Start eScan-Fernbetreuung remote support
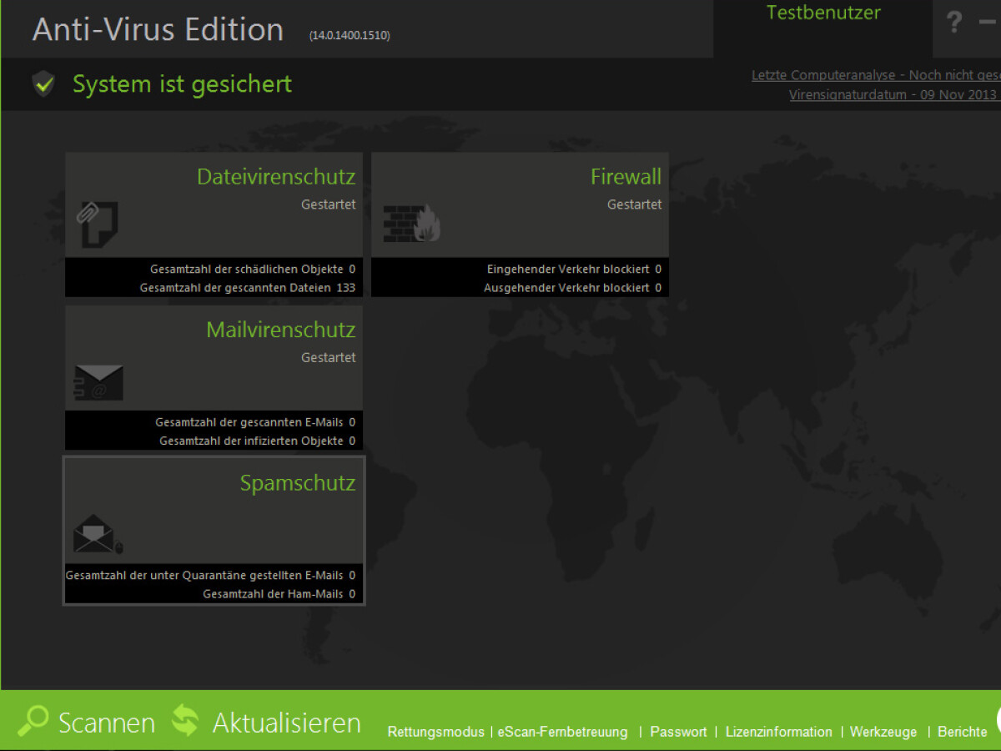1001x751 pixels. click(x=562, y=732)
